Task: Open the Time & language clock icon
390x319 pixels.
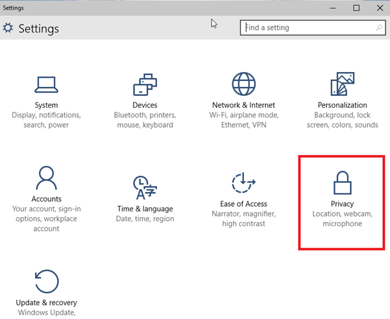Action: (145, 187)
